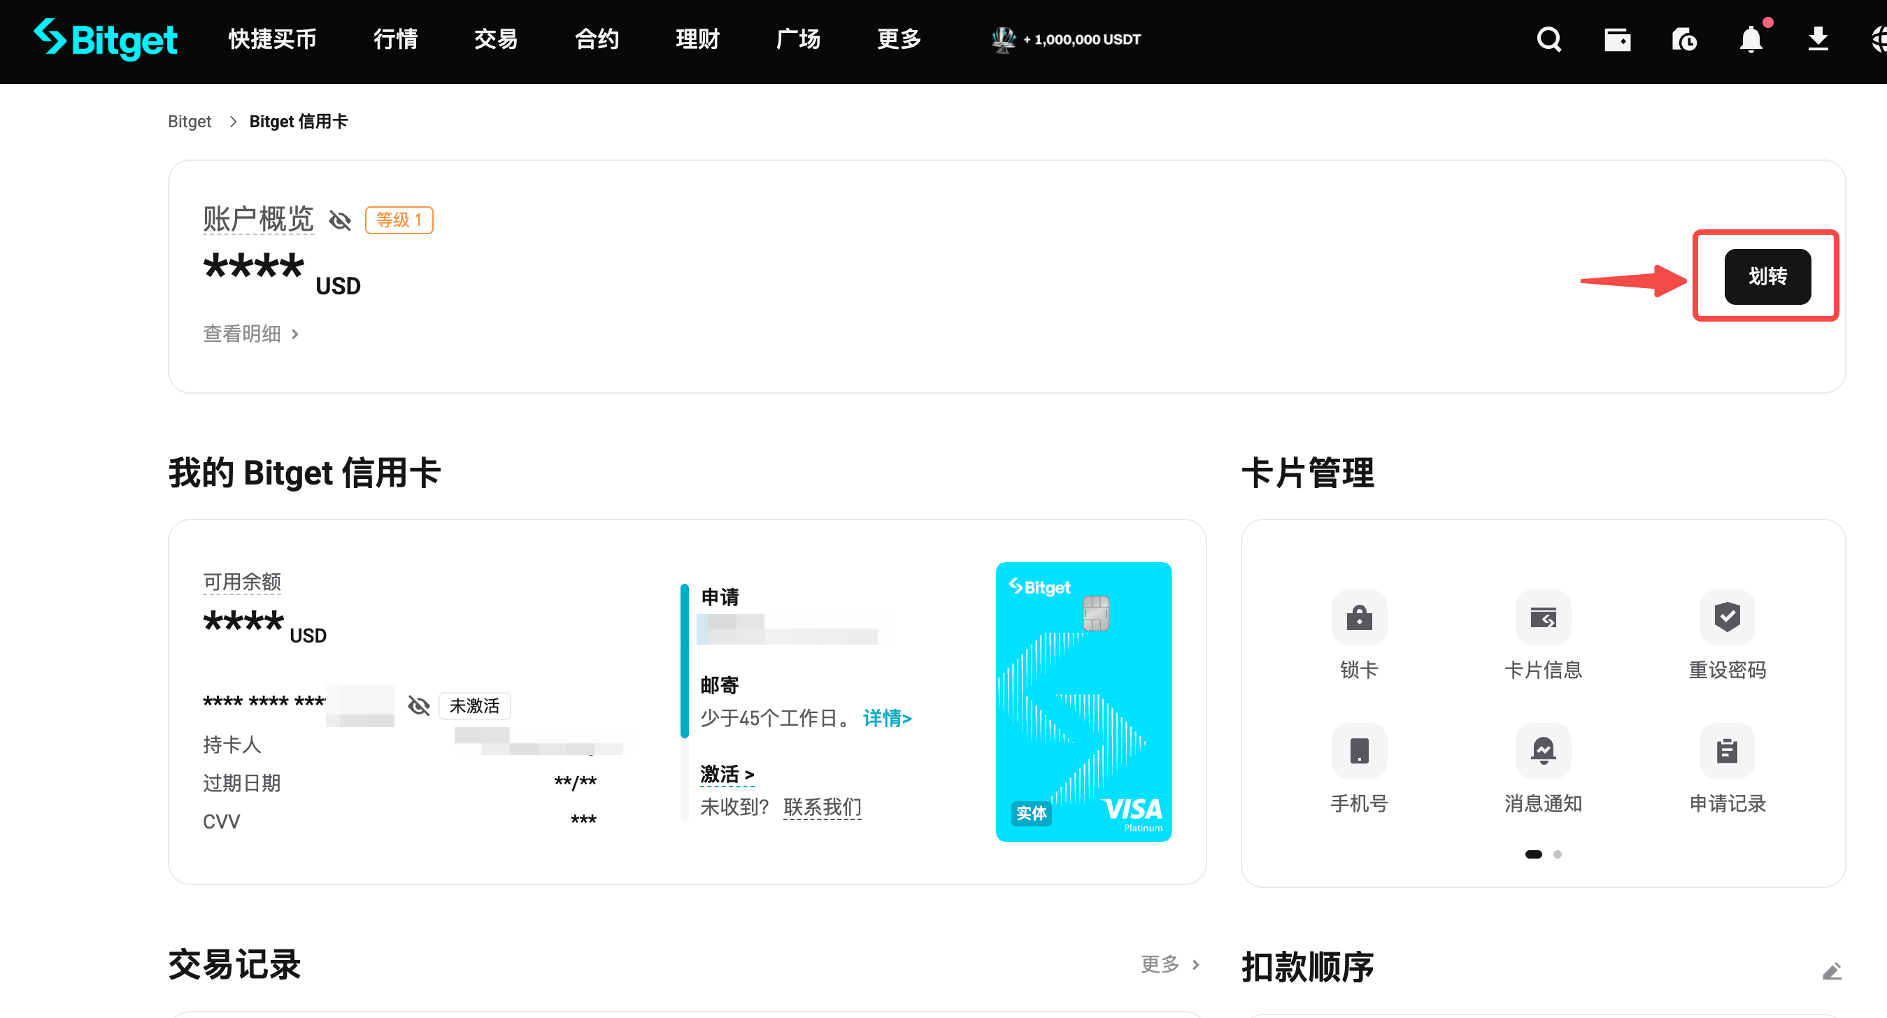Switch to the 理财 navigation tab
Screen dimensions: 1887x1018
pyautogui.click(x=696, y=40)
